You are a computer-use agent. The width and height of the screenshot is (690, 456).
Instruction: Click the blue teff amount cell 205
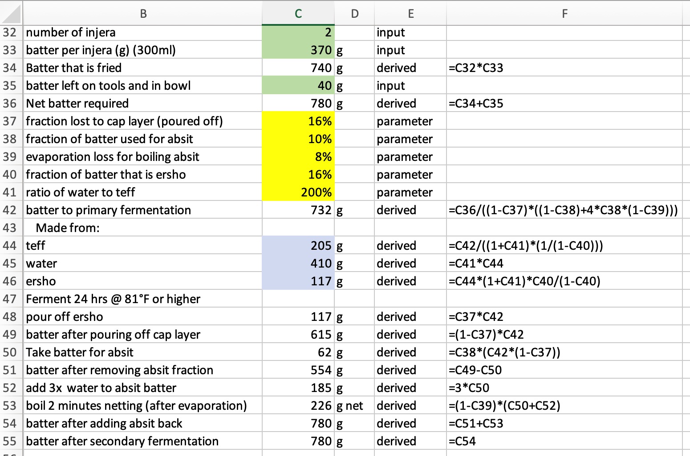click(x=298, y=246)
